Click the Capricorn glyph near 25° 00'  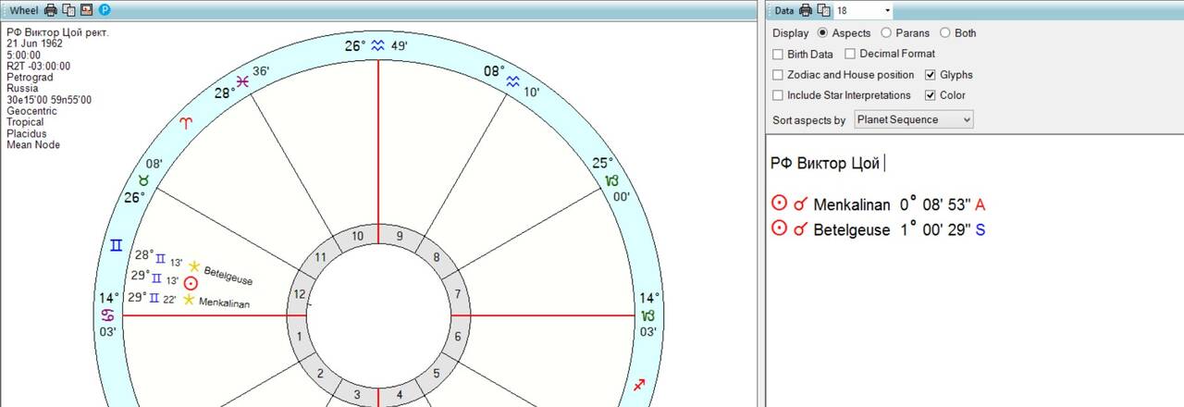pyautogui.click(x=611, y=180)
